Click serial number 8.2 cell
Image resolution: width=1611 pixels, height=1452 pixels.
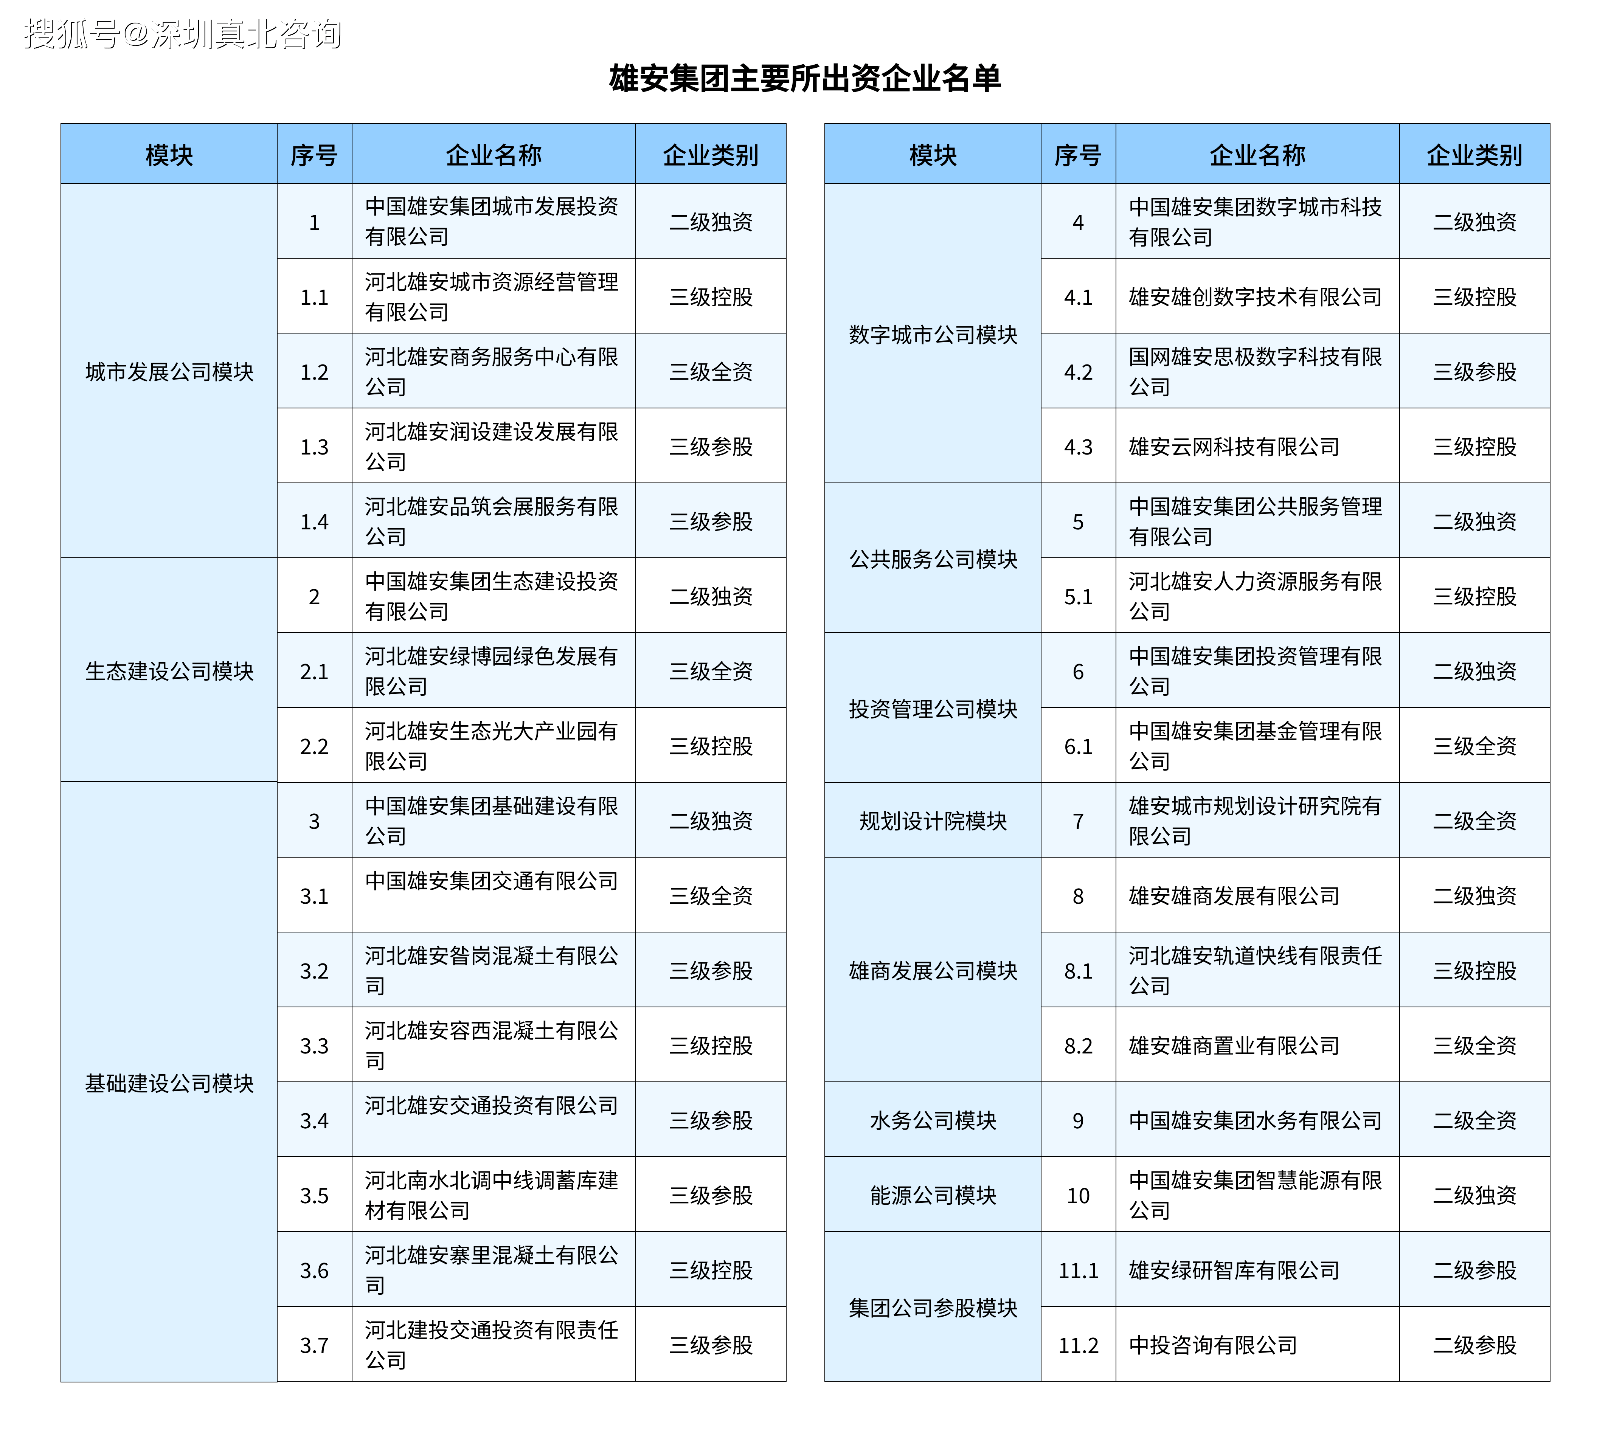pyautogui.click(x=1078, y=1045)
